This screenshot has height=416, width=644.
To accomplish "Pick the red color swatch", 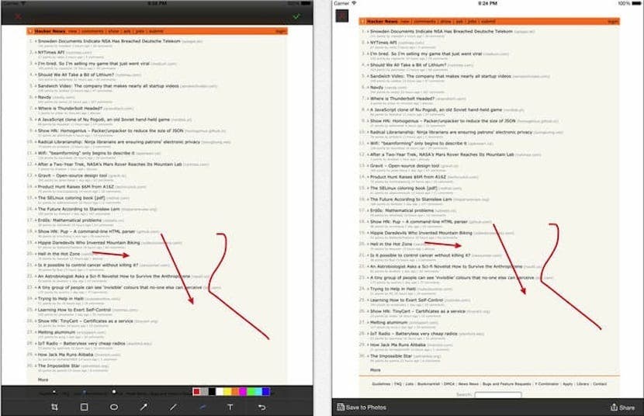I will coord(197,392).
